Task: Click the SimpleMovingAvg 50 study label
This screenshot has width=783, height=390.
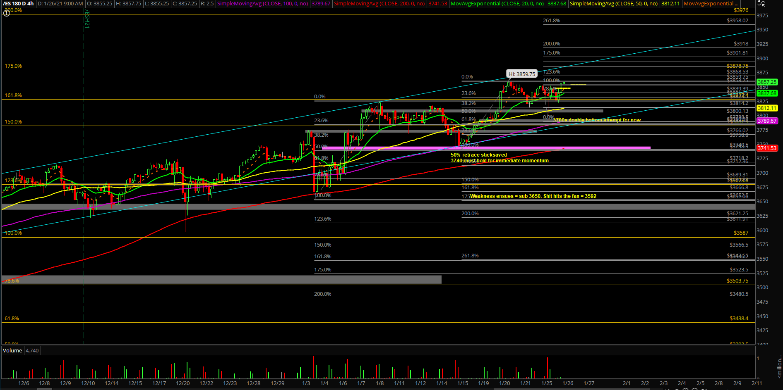Action: [614, 3]
